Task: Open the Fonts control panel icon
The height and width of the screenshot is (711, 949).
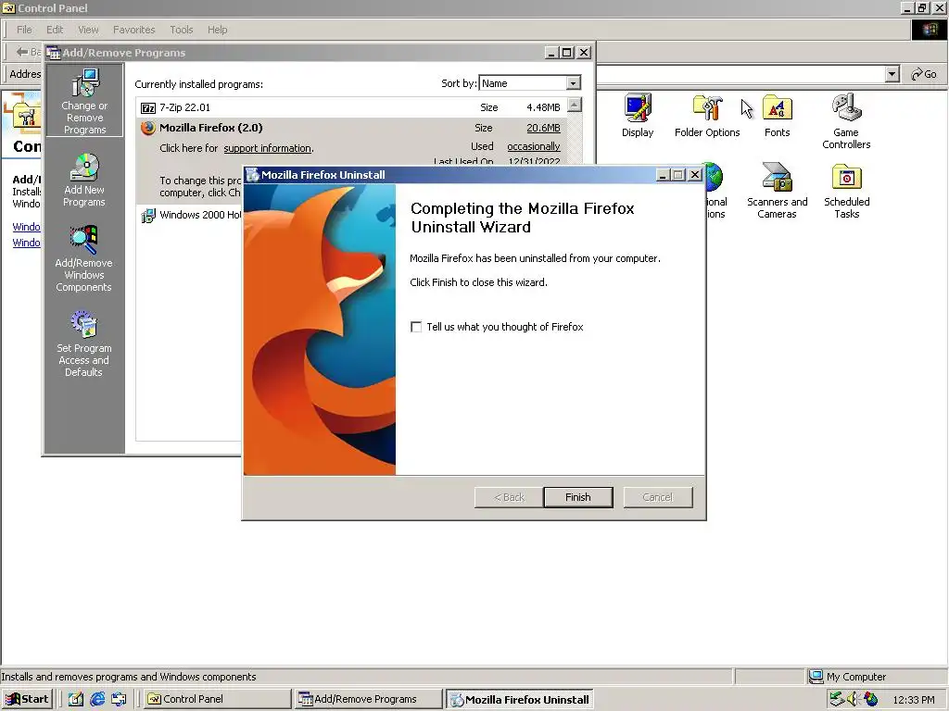Action: point(778,116)
